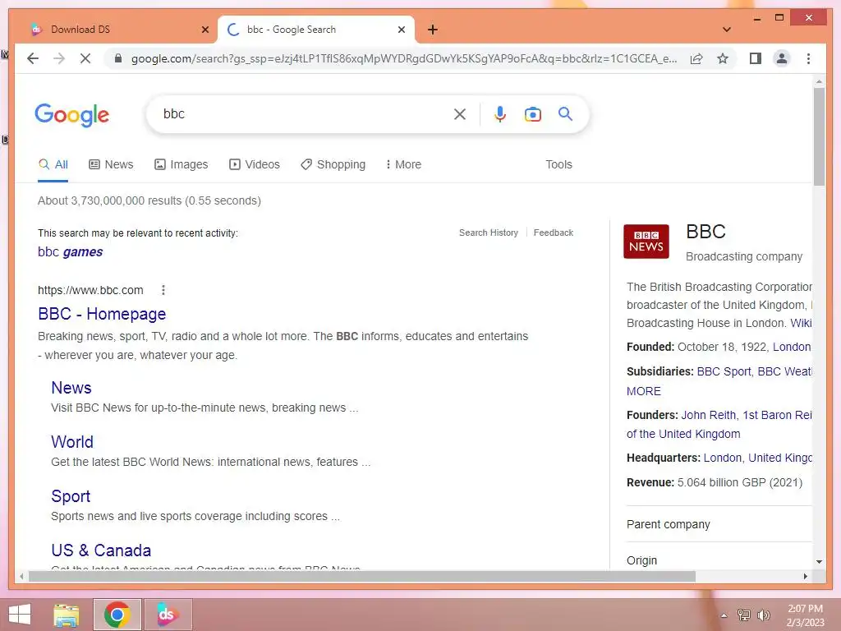Open the taskbar clock and date

pos(805,615)
